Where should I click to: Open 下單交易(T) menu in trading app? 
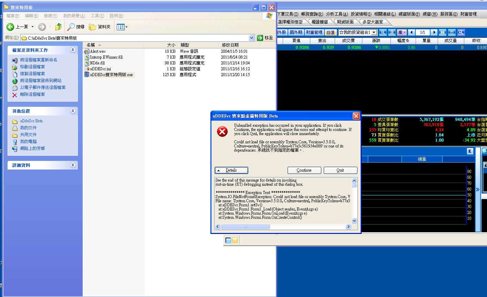(288, 14)
